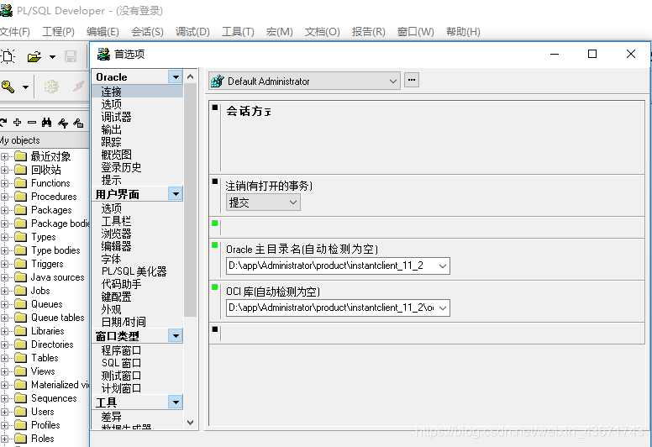Open the 提交 logoff dropdown
This screenshot has width=652, height=447.
[293, 202]
